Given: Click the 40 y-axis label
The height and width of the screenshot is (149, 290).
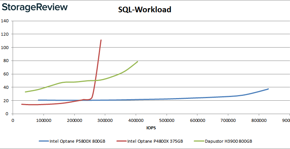Looking at the screenshot, I should click(6, 87).
